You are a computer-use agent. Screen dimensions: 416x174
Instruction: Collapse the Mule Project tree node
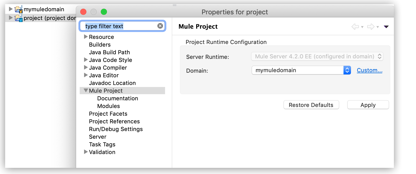coord(86,91)
